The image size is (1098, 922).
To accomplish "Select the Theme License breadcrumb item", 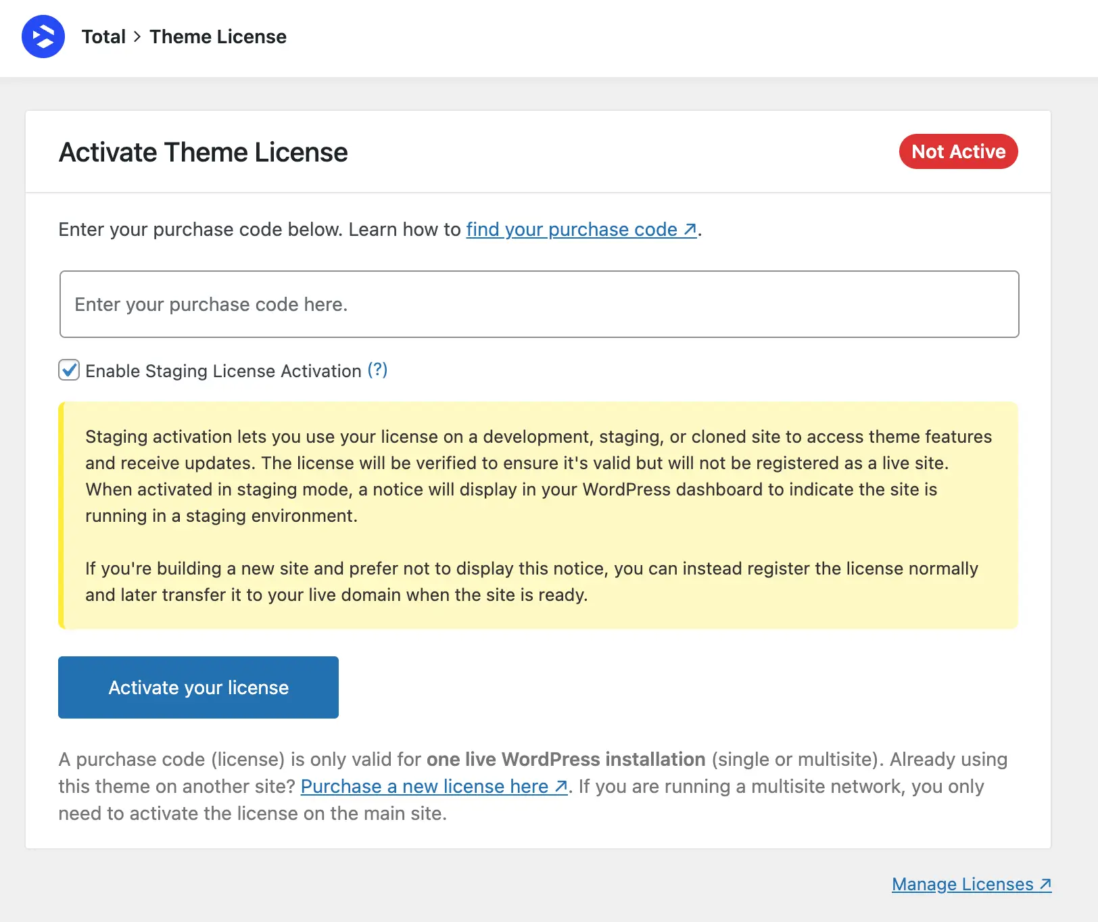I will point(218,37).
